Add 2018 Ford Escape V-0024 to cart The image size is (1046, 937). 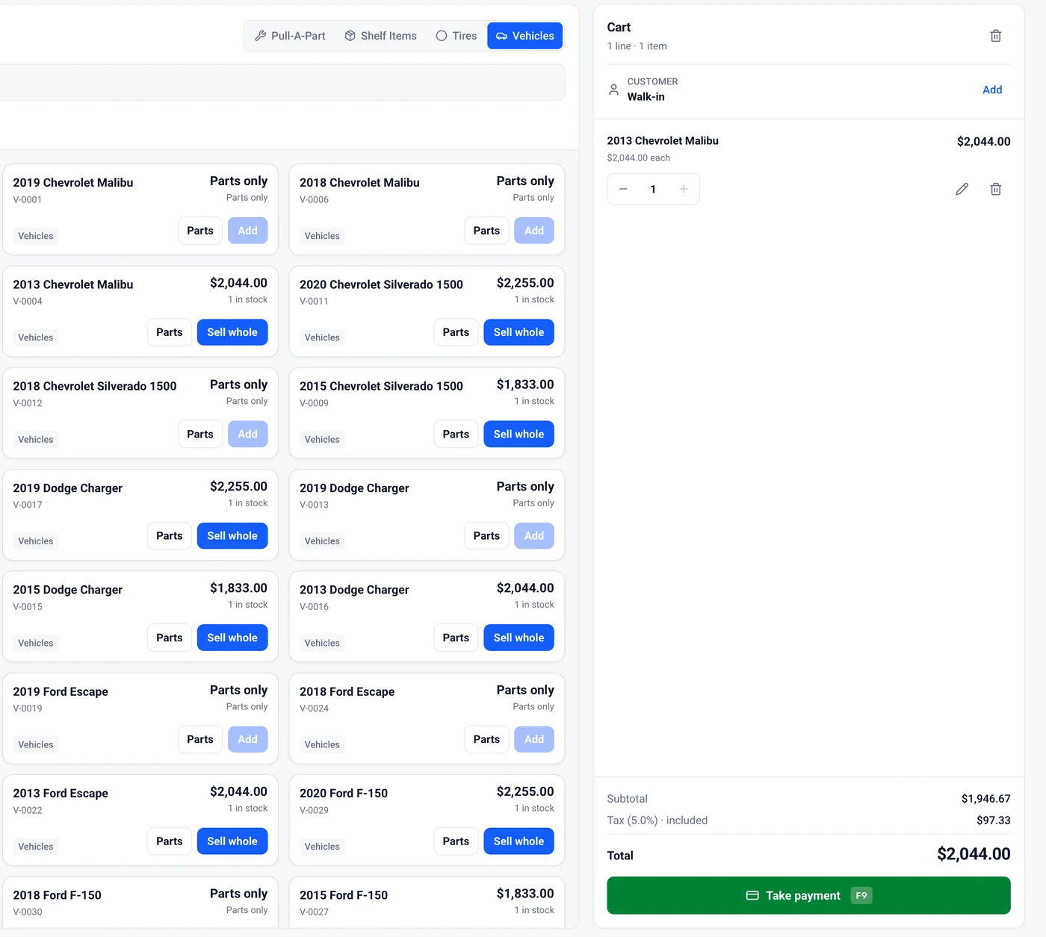[534, 739]
